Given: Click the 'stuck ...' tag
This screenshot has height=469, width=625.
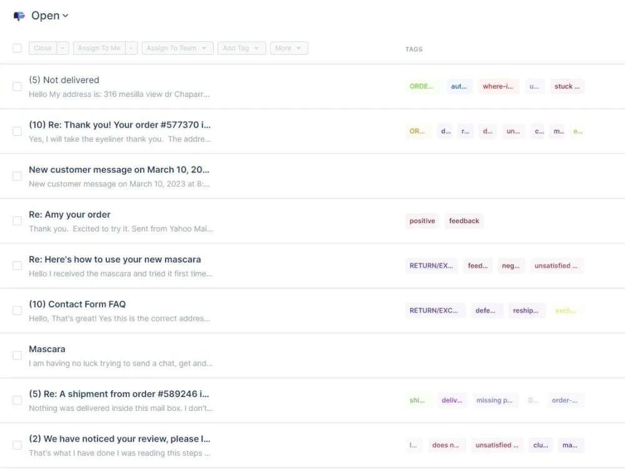Looking at the screenshot, I should (567, 86).
